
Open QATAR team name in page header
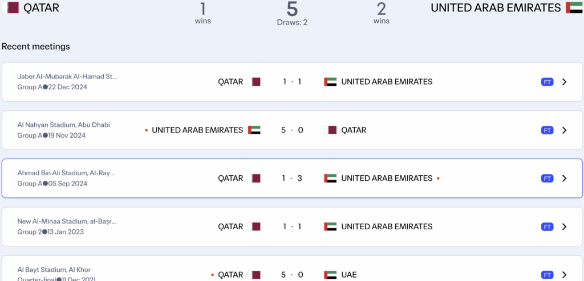tap(41, 8)
